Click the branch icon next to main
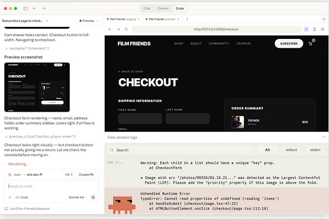 tap(10, 175)
